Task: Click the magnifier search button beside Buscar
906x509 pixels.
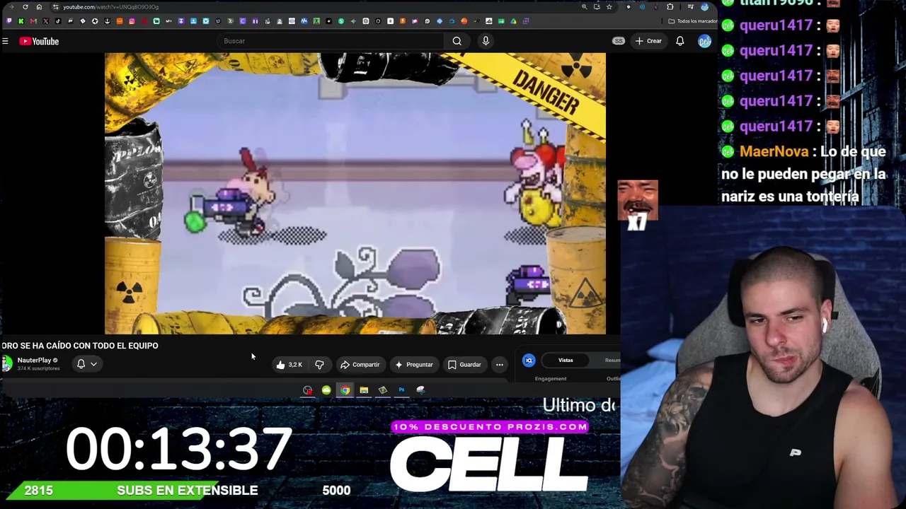Action: (x=457, y=41)
